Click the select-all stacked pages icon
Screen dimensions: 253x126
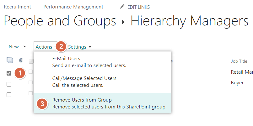click(10, 60)
